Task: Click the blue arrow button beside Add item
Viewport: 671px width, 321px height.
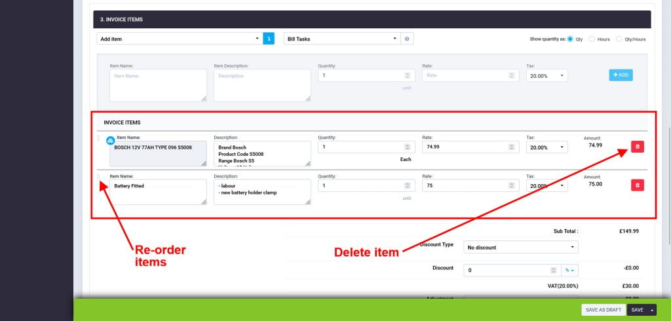Action: point(269,39)
